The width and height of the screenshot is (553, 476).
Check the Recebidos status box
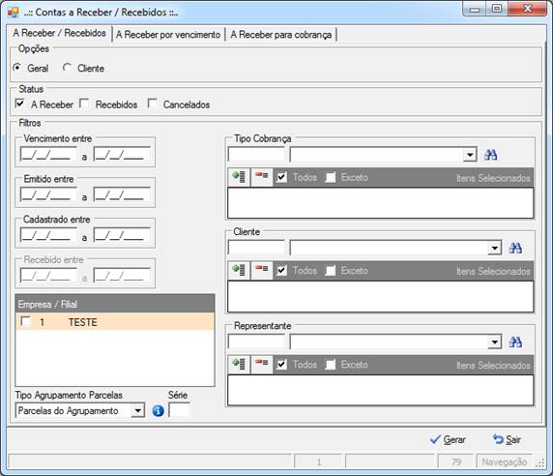(x=84, y=104)
